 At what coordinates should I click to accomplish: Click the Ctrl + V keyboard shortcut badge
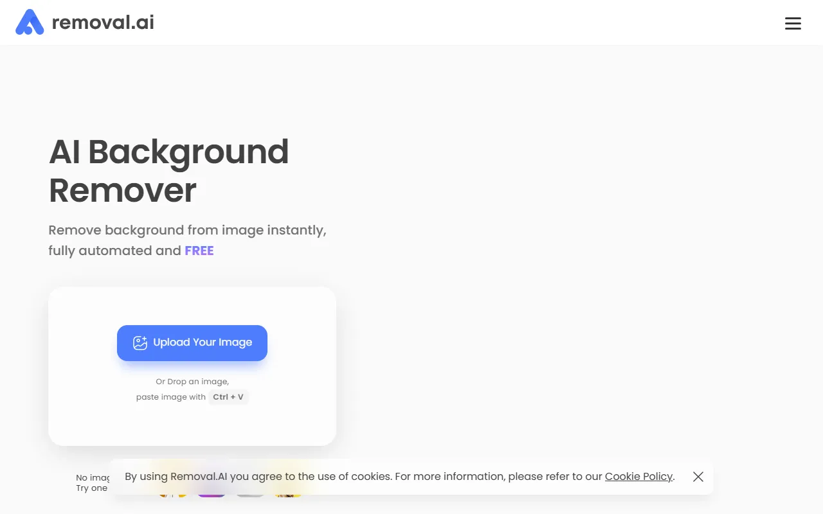point(228,397)
